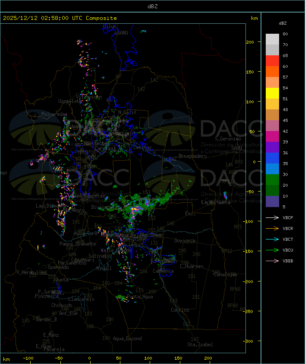Pick the green 20–30 dBZ legend swatch
This screenshot has width=305, height=364.
click(x=272, y=179)
